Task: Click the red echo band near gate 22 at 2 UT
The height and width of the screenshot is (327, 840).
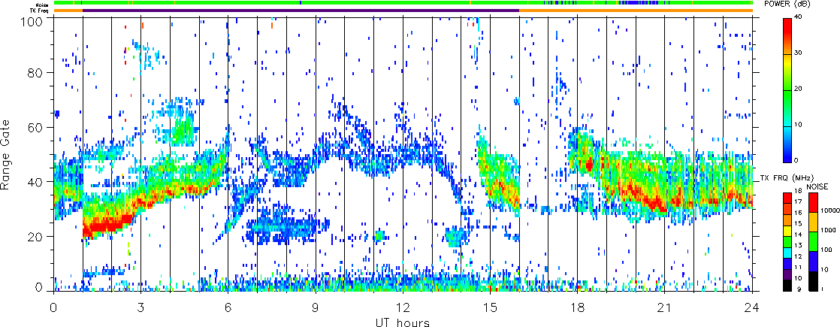Action: [107, 226]
